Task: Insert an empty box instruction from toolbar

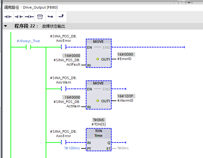Action: coord(40,17)
